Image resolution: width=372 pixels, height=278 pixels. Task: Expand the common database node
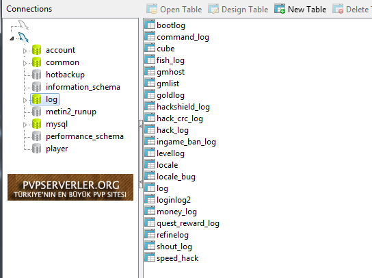click(x=25, y=63)
